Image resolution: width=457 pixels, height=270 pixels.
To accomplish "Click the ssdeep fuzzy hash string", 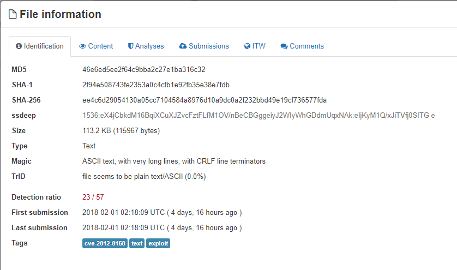I will coord(258,116).
